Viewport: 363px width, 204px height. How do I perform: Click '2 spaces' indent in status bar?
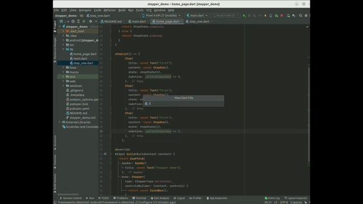296,202
